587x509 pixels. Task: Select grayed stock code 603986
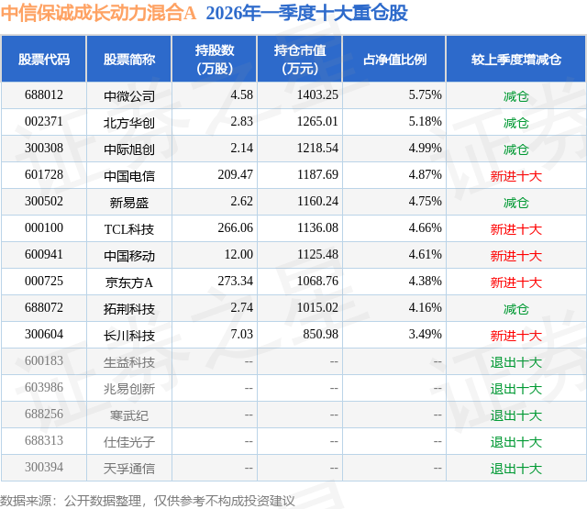(44, 387)
